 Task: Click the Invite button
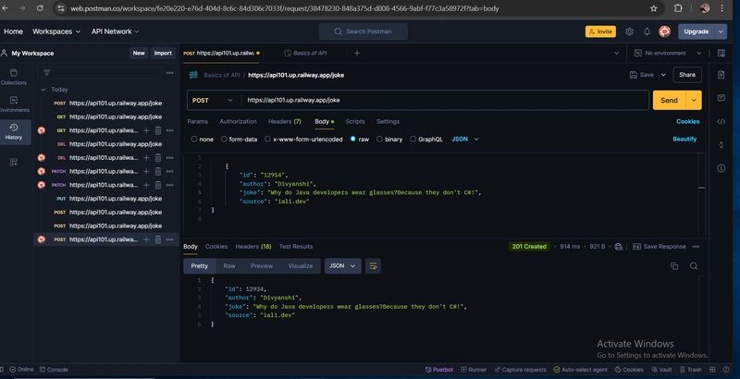[x=600, y=31]
